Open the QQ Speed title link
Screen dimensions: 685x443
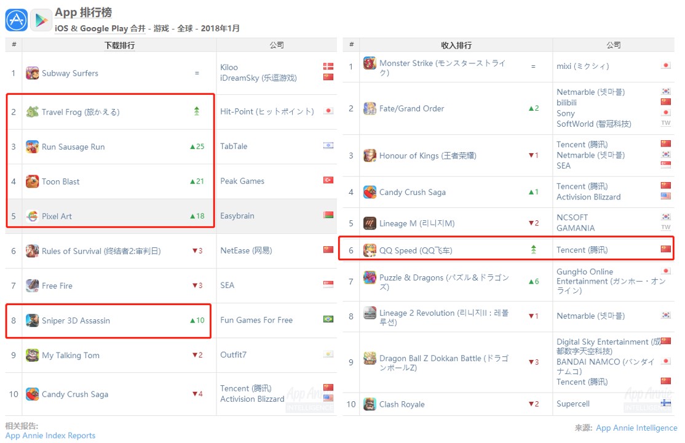(x=416, y=250)
